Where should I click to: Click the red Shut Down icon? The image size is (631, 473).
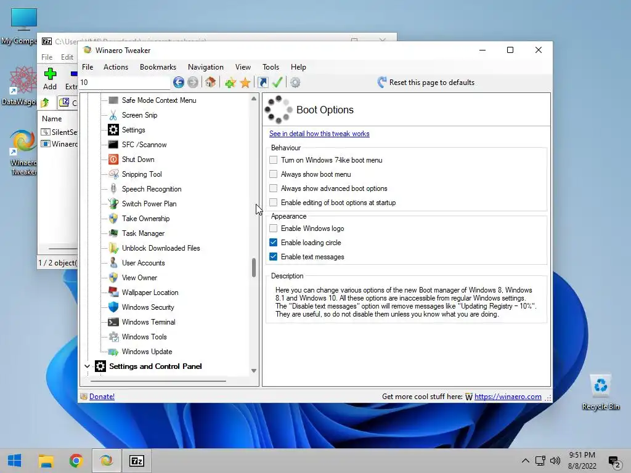pyautogui.click(x=113, y=160)
